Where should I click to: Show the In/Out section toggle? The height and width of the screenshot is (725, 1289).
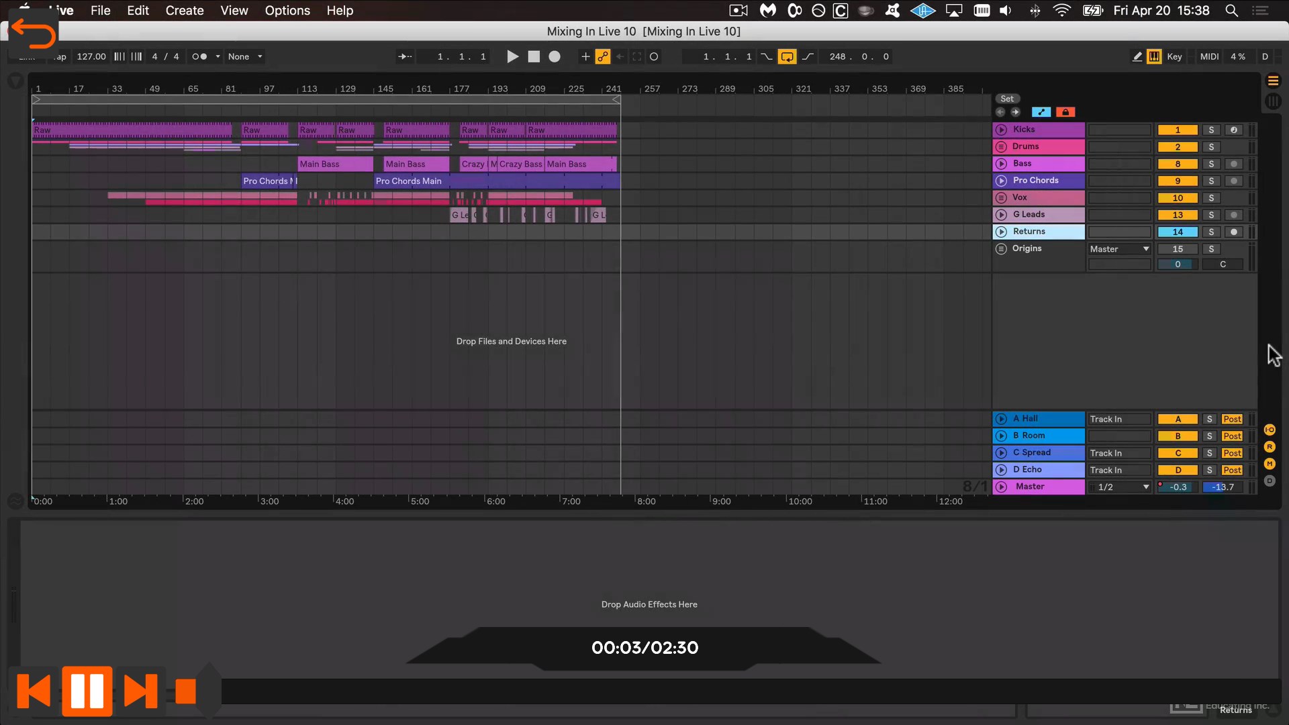[x=1270, y=430]
